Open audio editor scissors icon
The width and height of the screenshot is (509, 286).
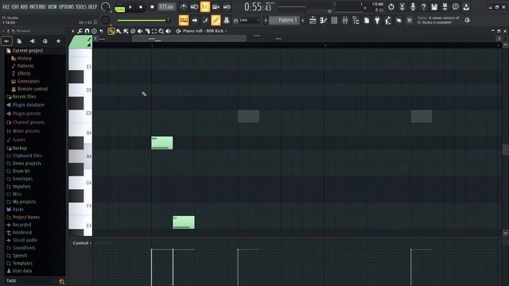(x=402, y=7)
